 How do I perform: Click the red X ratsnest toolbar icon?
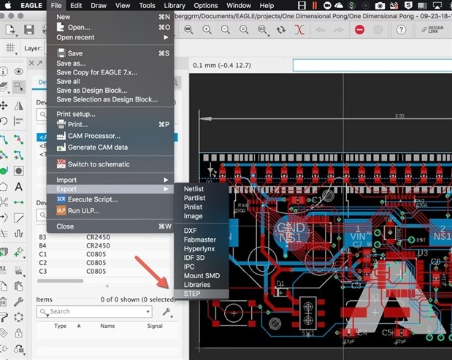[x=299, y=29]
